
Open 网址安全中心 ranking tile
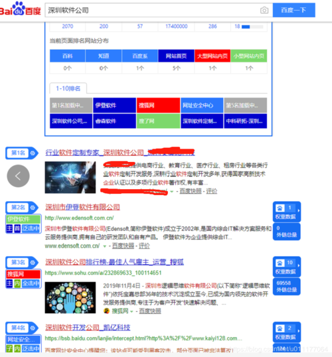(x=202, y=106)
